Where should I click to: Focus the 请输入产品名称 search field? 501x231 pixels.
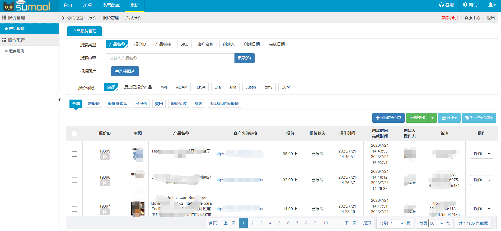(170, 58)
